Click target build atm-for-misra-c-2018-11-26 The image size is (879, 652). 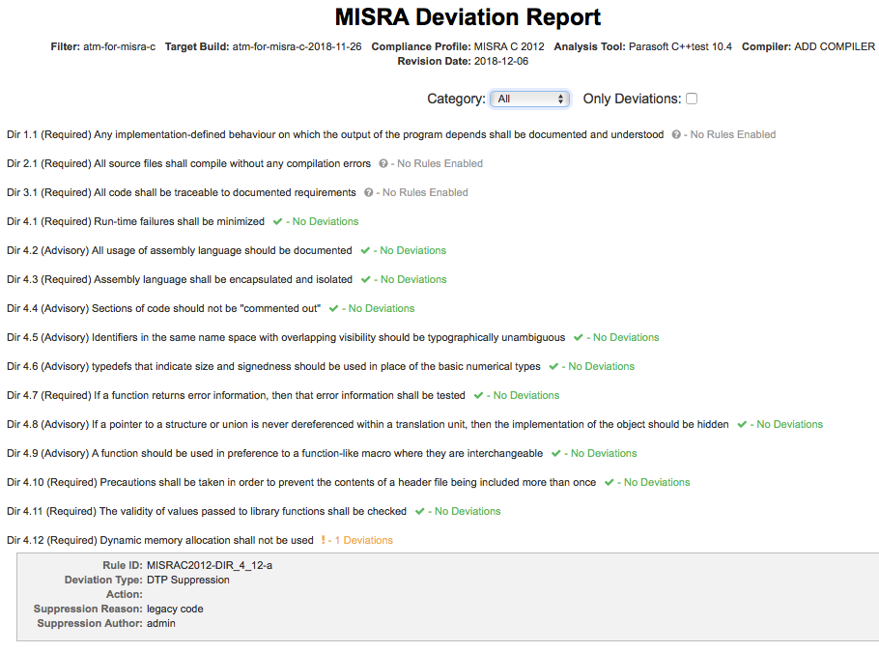[298, 47]
